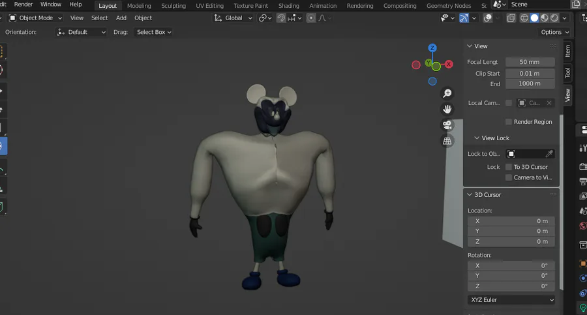Enable Camera to View checkbox
Image resolution: width=587 pixels, height=315 pixels.
pyautogui.click(x=508, y=177)
